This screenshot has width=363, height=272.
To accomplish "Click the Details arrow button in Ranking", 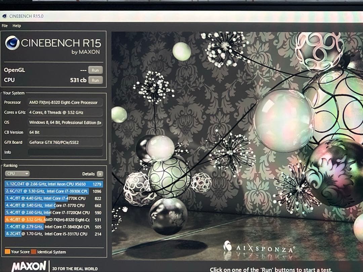I will click(100, 174).
